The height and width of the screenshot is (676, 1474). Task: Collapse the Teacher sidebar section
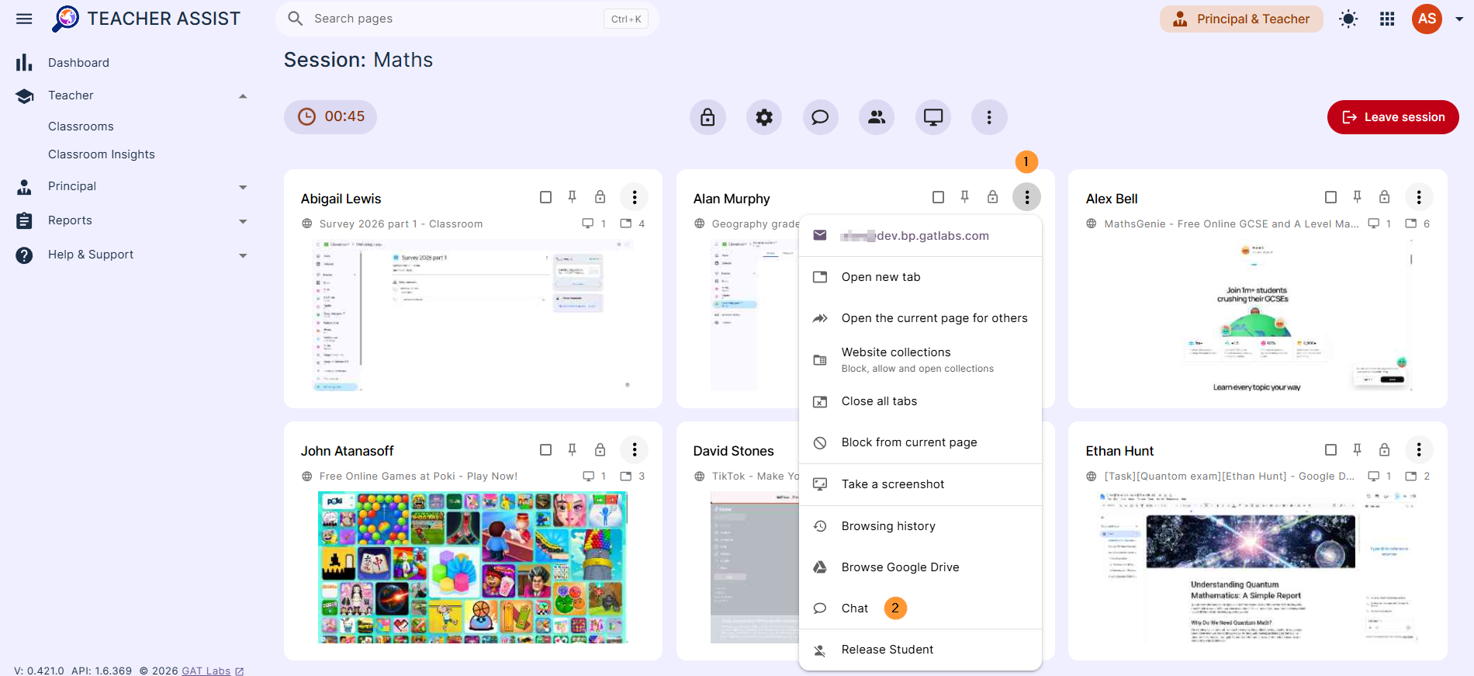[243, 95]
